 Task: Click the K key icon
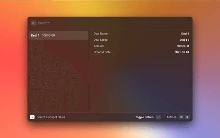coord(187,117)
